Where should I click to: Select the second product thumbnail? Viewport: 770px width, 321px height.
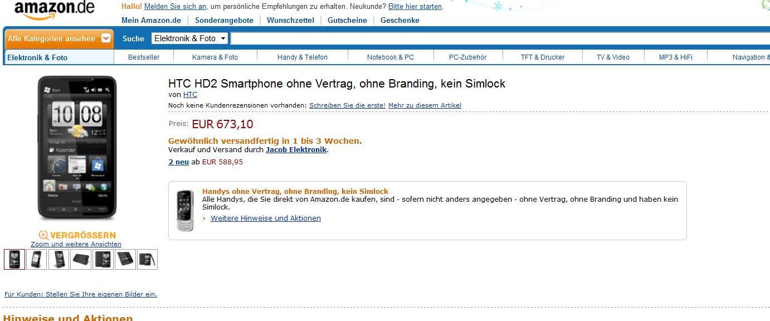(36, 259)
